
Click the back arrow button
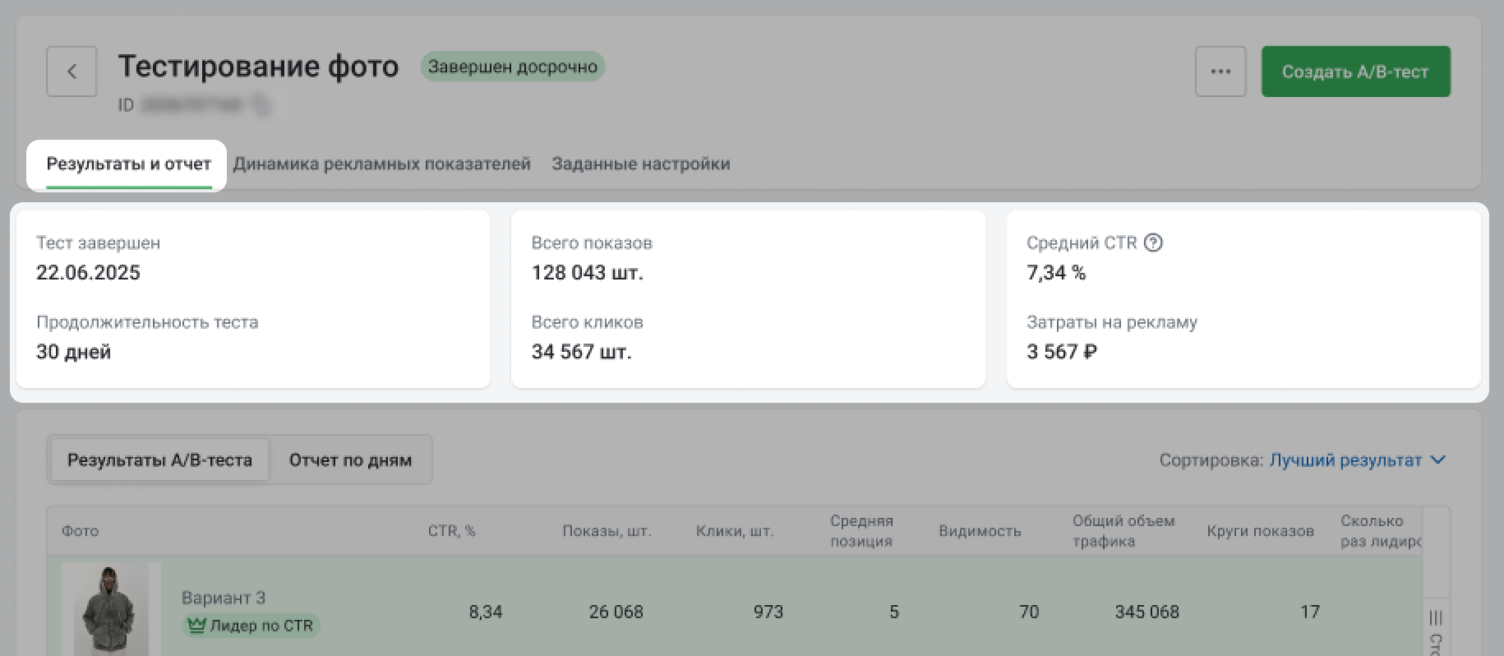[x=72, y=72]
